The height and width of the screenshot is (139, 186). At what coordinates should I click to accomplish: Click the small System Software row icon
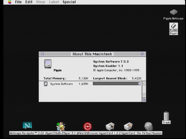click(x=46, y=84)
